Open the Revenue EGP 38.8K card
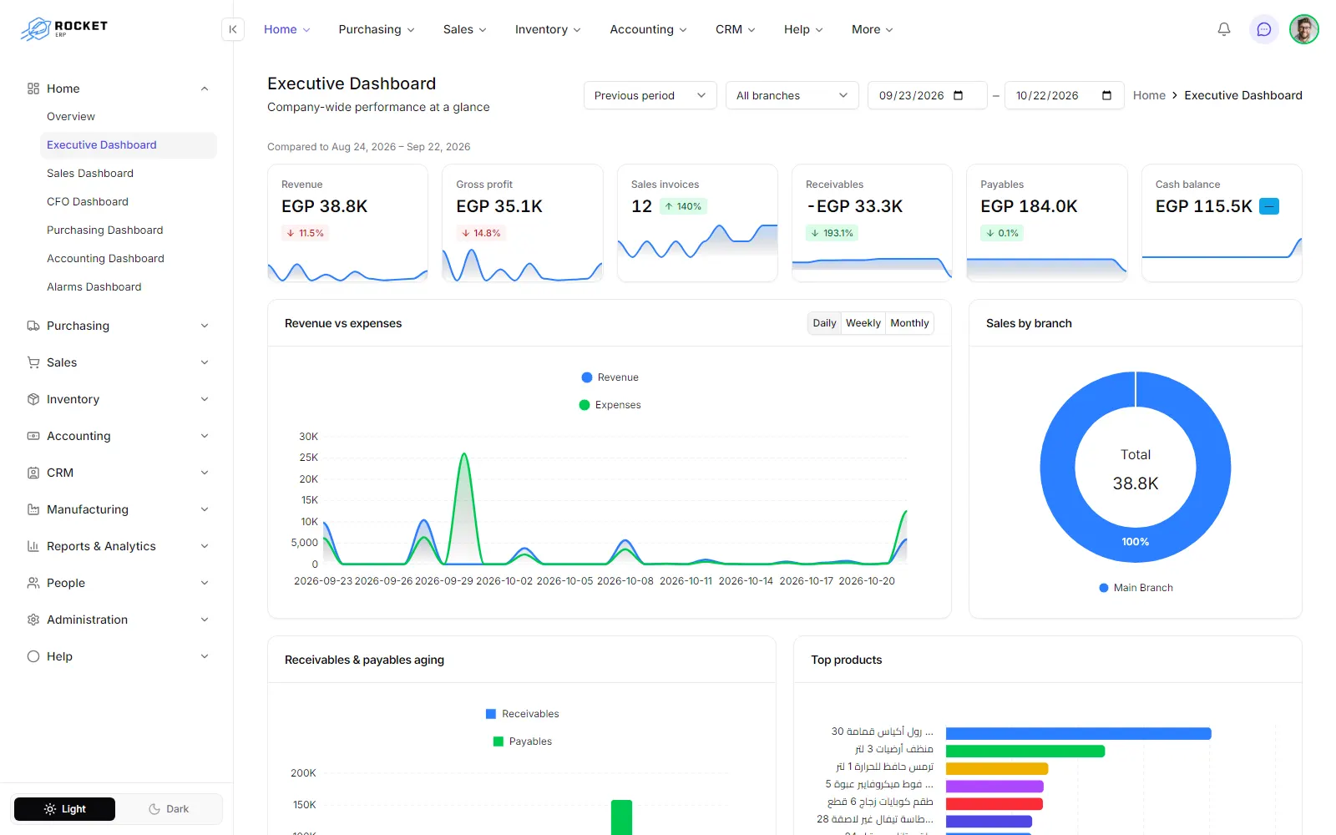 (x=347, y=223)
